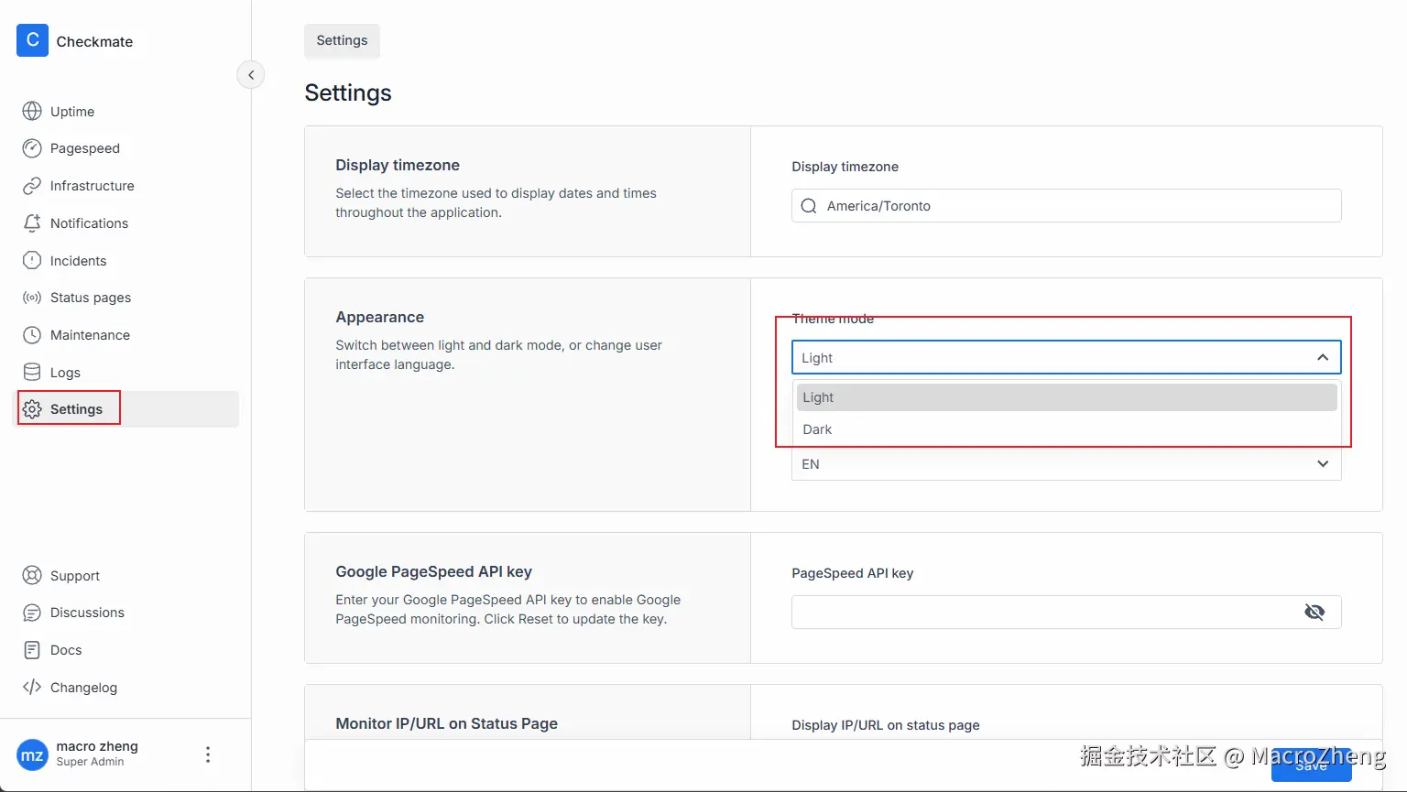Open Pagespeed via its gauge icon
The image size is (1407, 792).
32,148
